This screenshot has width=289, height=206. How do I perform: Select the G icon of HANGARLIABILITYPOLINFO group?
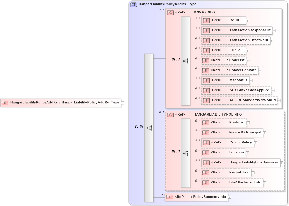[170, 114]
